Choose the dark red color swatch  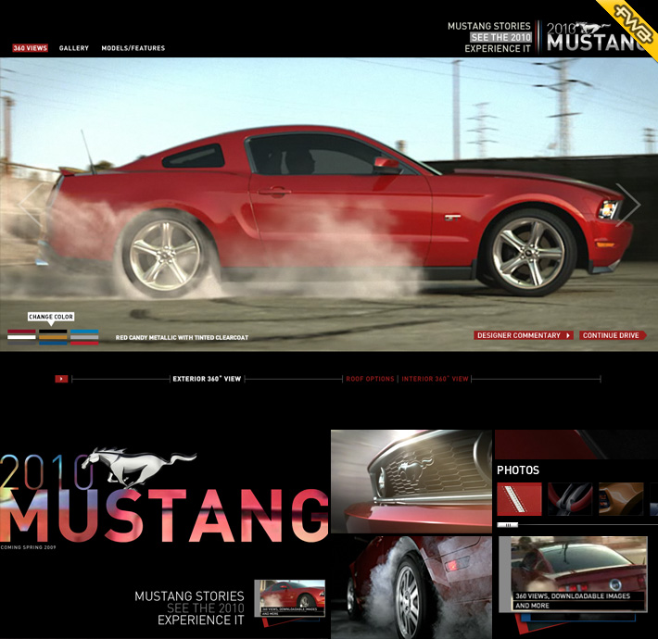coord(21,332)
